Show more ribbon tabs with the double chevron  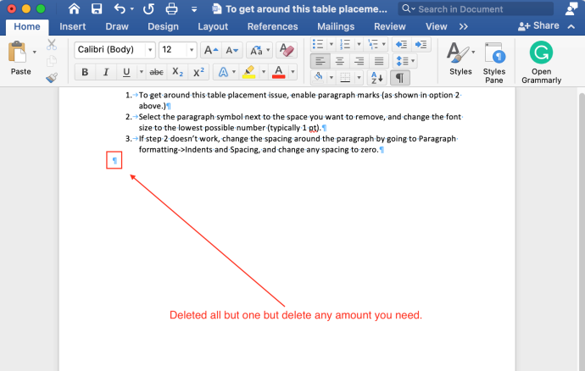click(464, 26)
